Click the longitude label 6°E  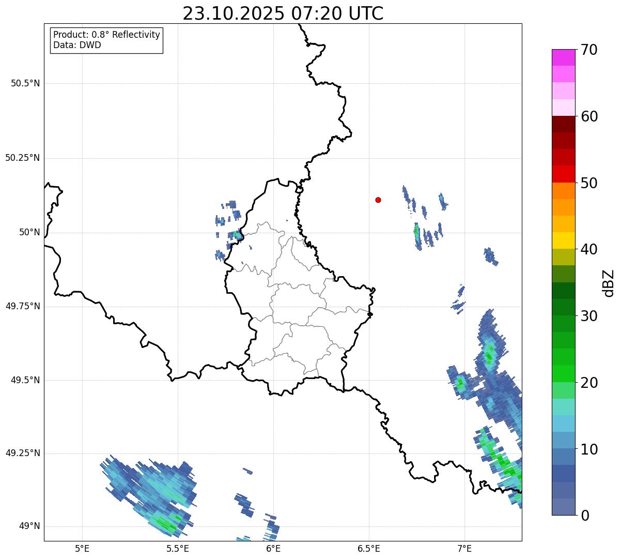273,548
